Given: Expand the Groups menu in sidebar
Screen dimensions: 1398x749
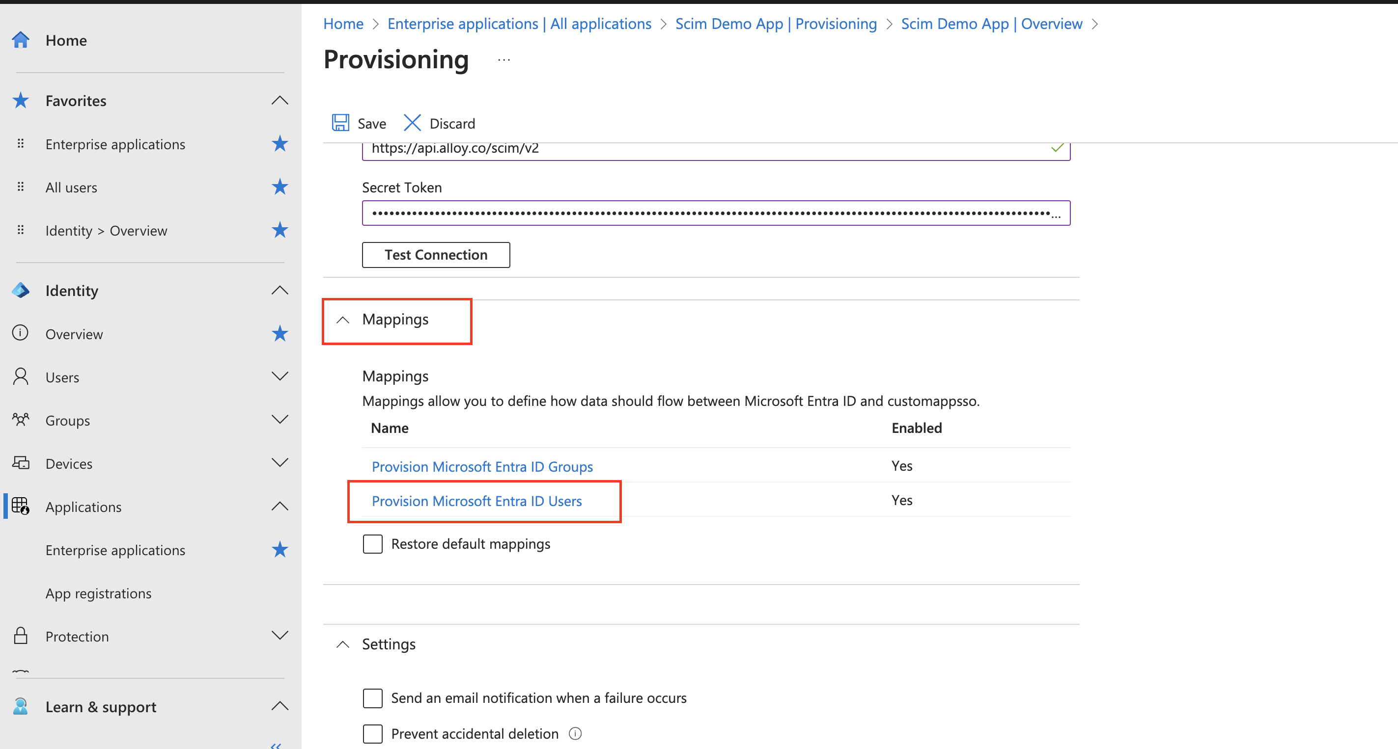Looking at the screenshot, I should tap(280, 420).
